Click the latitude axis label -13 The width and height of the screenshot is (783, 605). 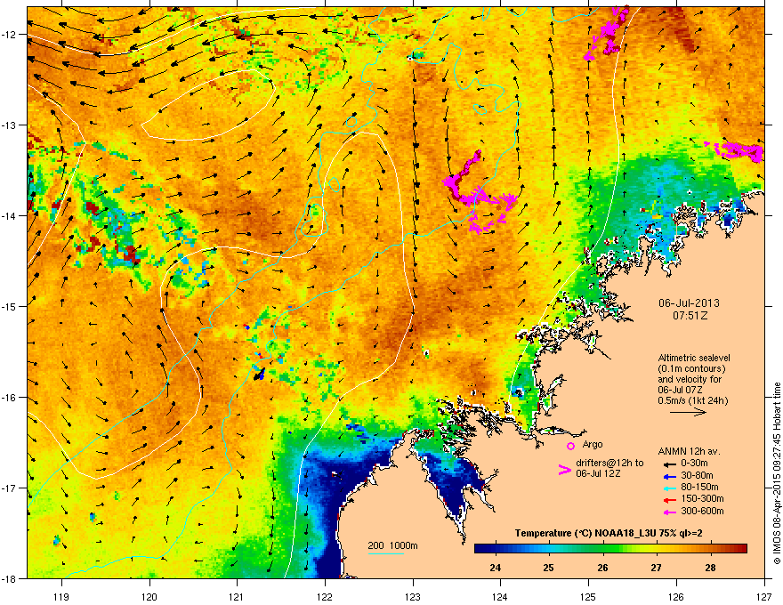click(10, 125)
